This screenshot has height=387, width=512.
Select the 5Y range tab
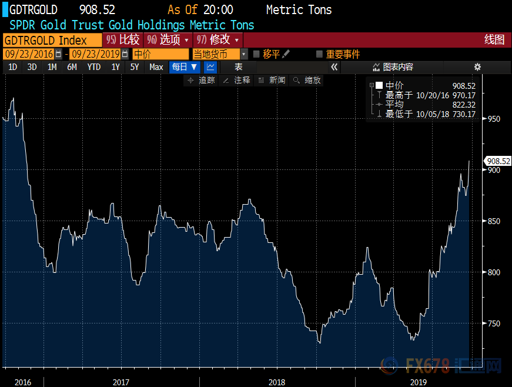pos(135,67)
